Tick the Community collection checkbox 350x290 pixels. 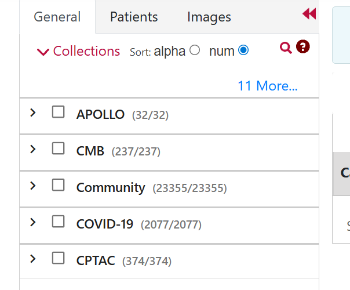pyautogui.click(x=59, y=185)
